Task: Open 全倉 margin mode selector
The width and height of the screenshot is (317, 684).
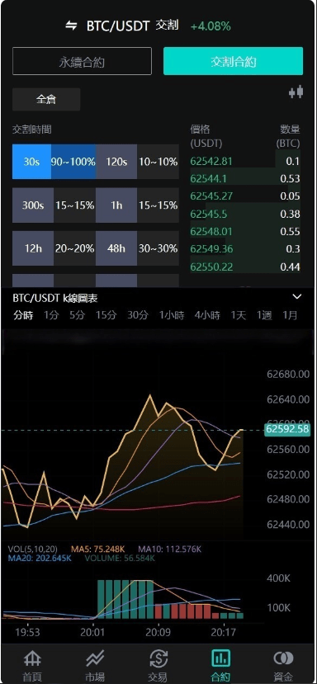Action: coord(46,100)
